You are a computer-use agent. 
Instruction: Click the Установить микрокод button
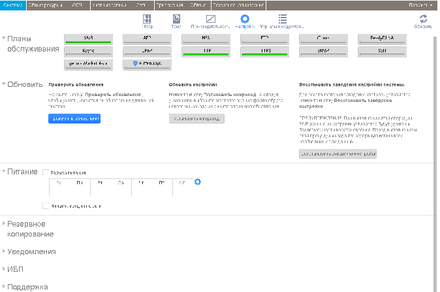[196, 118]
